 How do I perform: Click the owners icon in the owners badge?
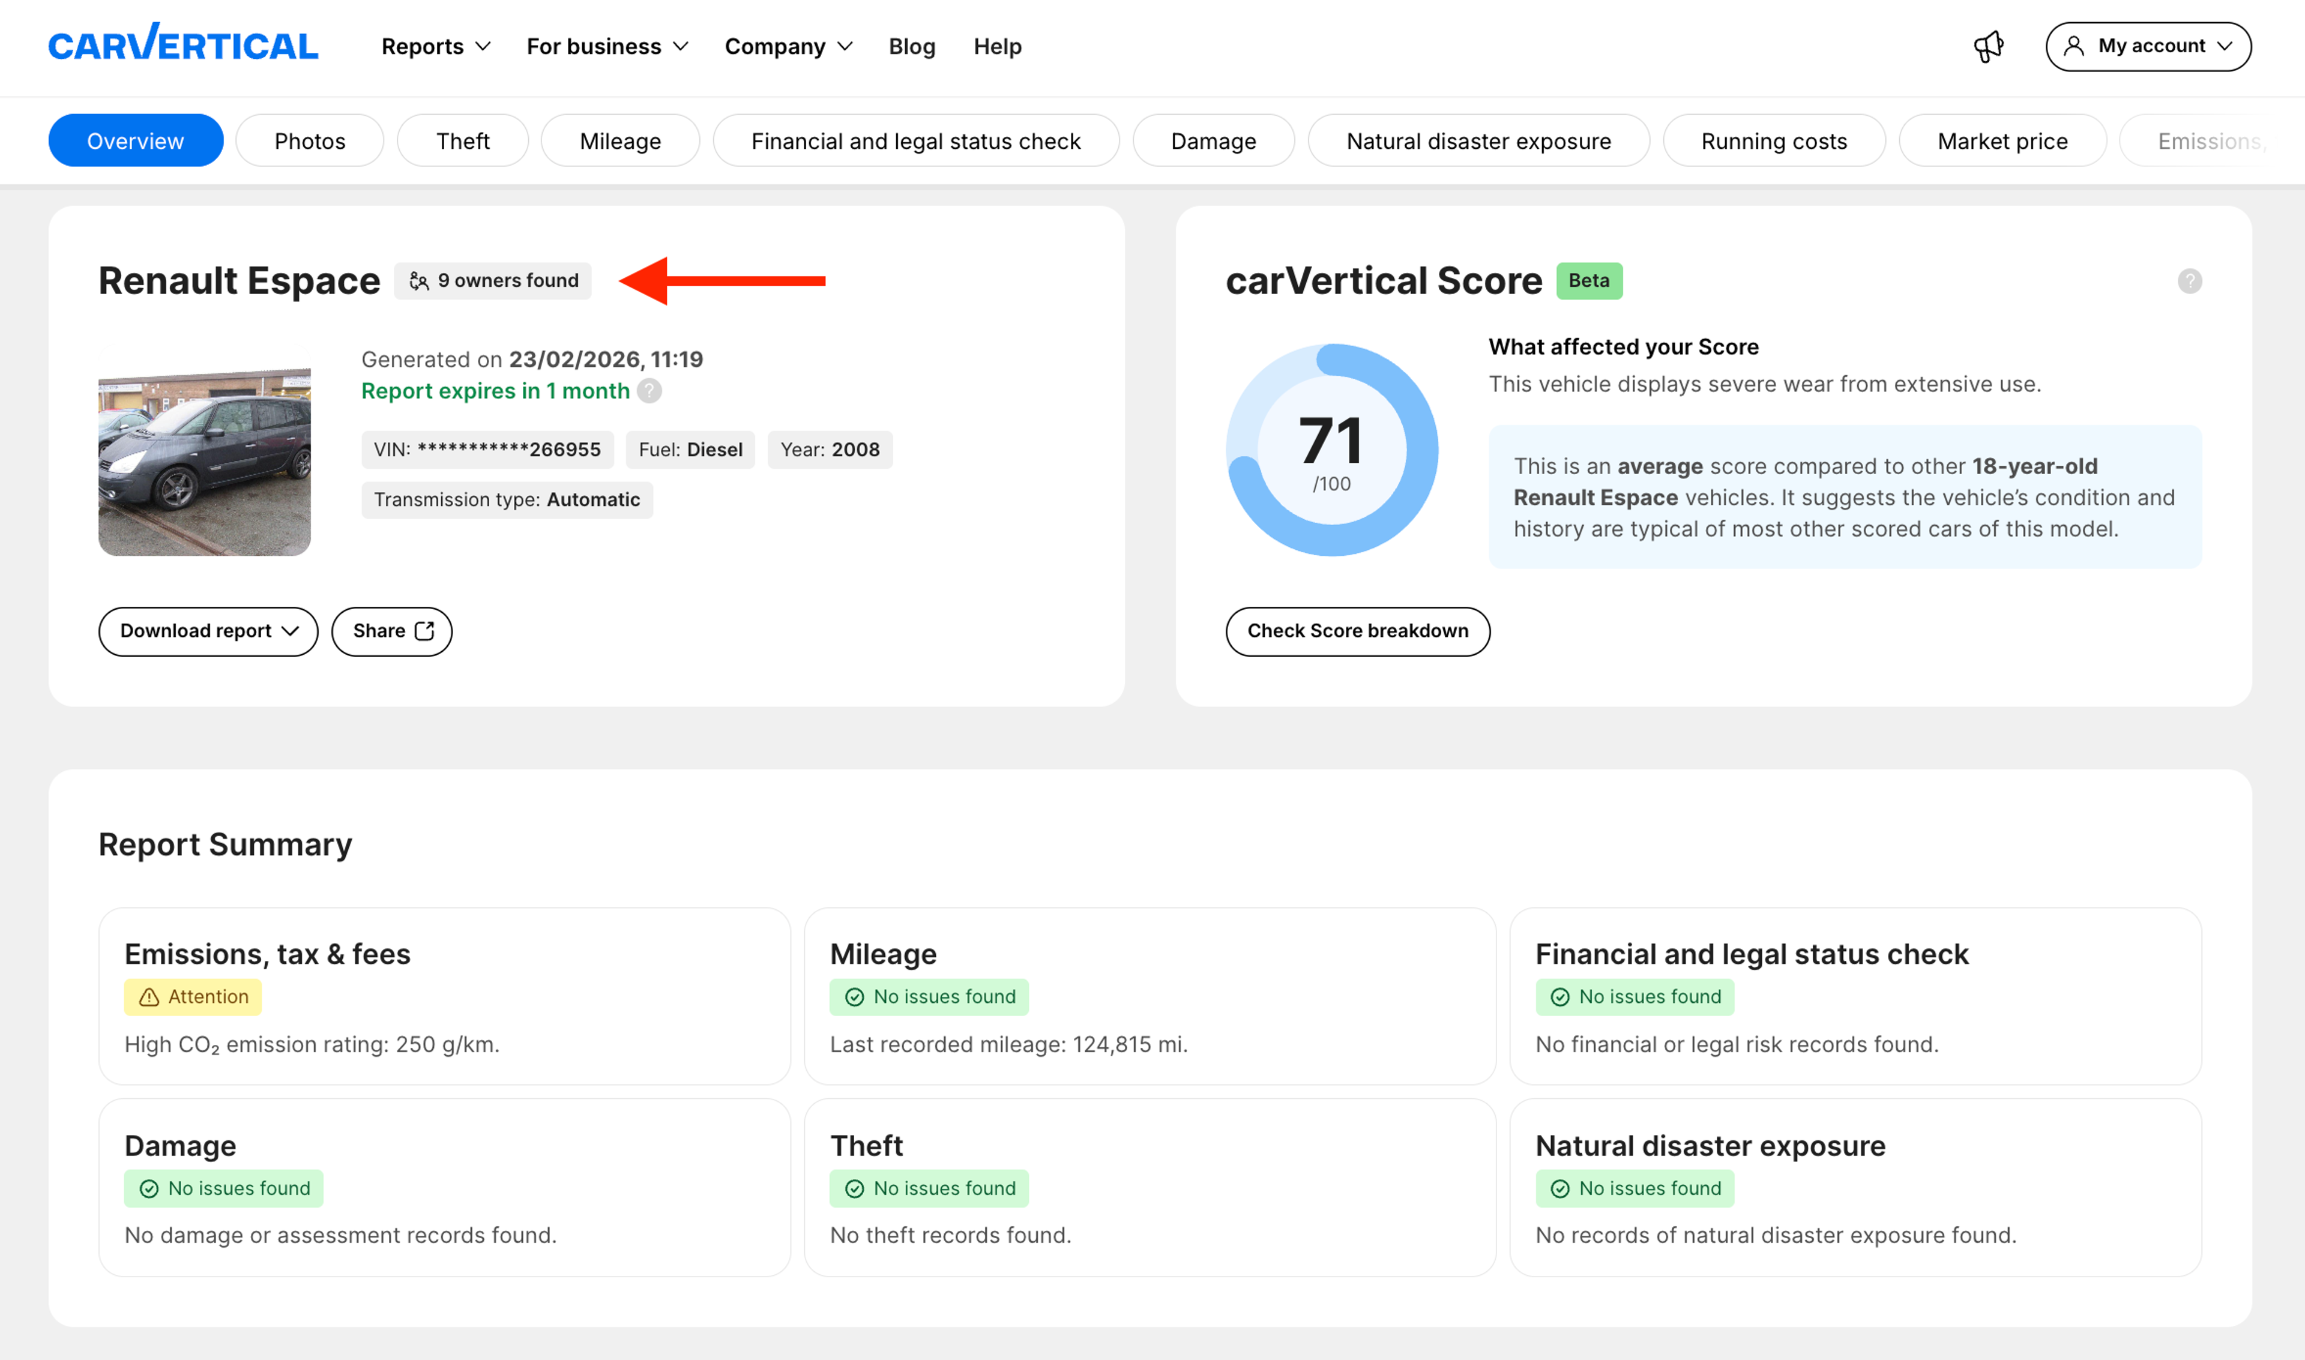419,281
